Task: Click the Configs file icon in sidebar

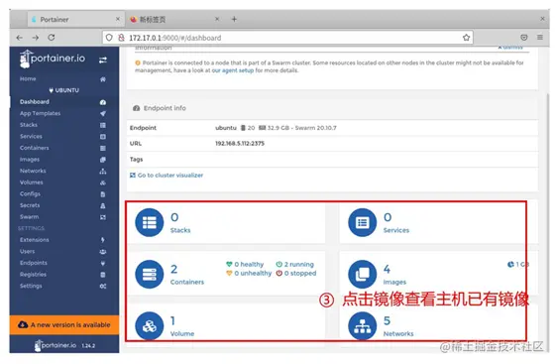Action: coord(103,194)
